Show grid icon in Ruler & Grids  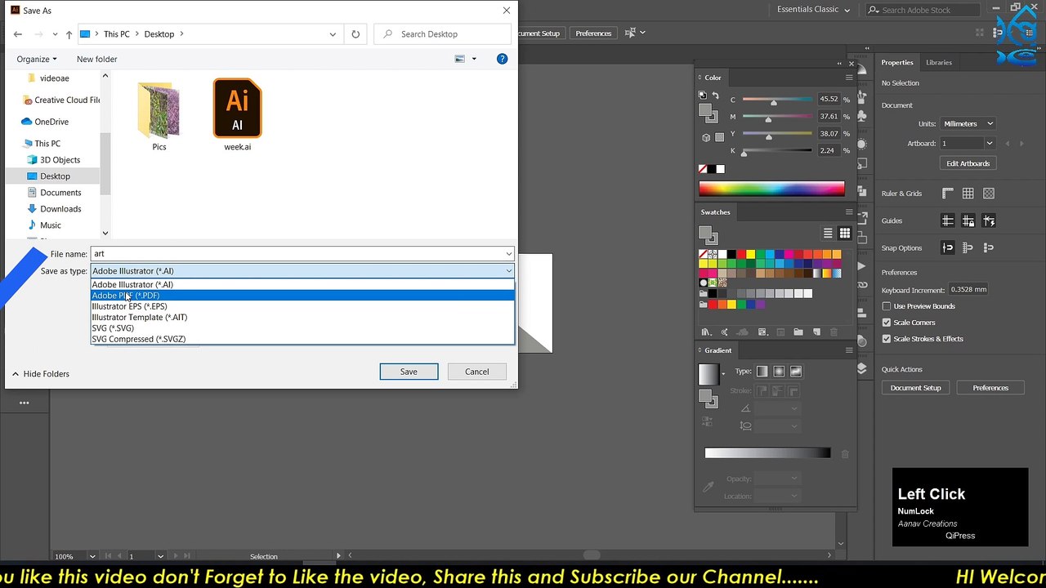point(968,194)
